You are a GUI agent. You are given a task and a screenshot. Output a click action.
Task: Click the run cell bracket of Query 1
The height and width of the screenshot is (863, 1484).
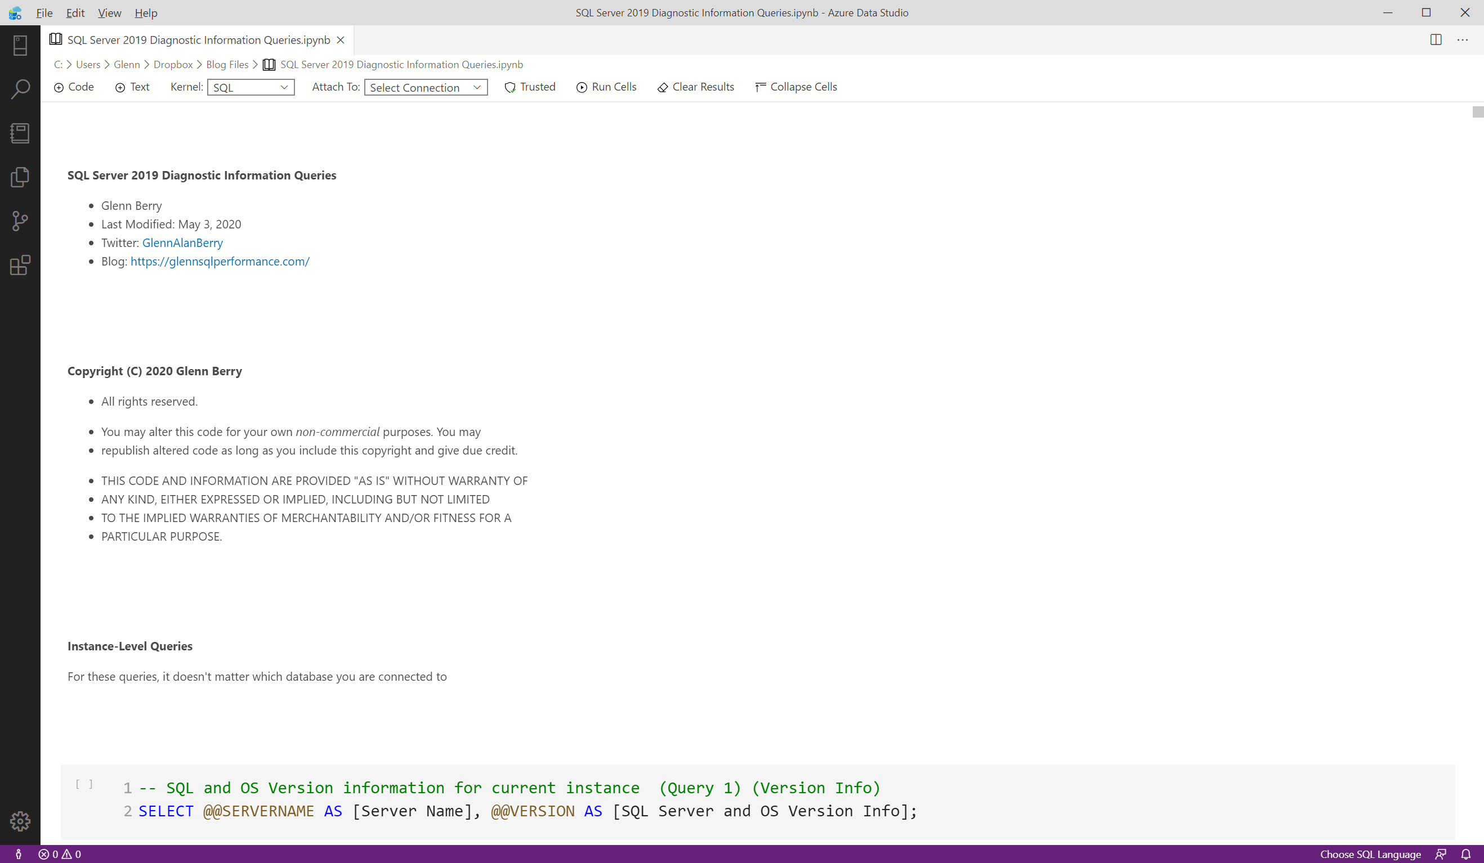click(x=84, y=784)
